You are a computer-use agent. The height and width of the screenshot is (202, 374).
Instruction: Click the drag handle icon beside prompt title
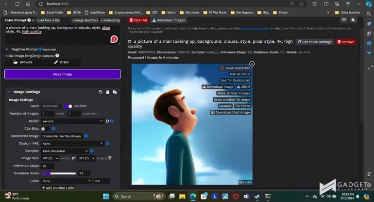(130, 41)
